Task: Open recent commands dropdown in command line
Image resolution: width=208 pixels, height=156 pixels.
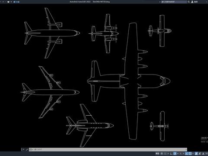Action: [x=31, y=149]
